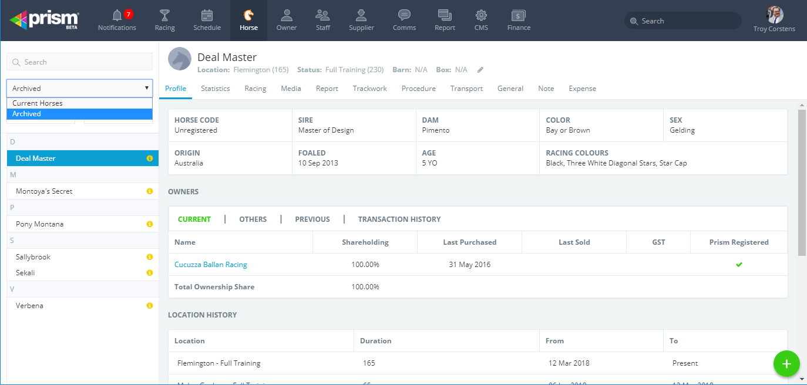Open the Supplier section
The width and height of the screenshot is (807, 385).
361,21
